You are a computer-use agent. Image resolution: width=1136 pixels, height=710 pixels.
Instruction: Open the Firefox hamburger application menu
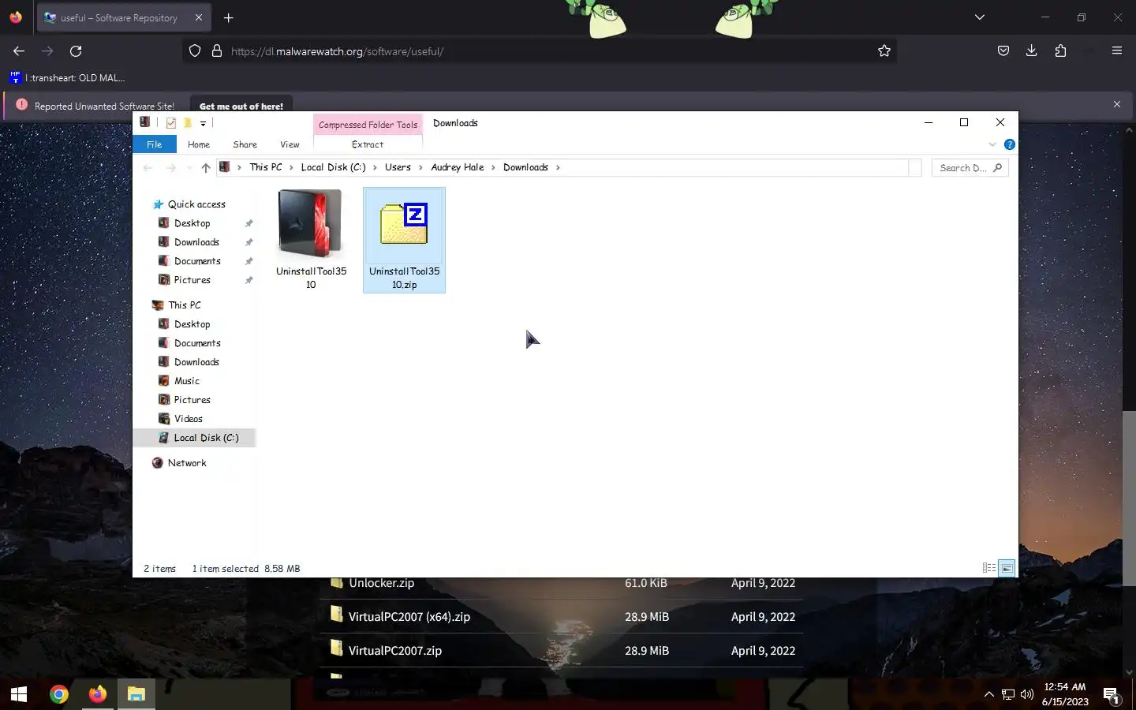click(1117, 50)
